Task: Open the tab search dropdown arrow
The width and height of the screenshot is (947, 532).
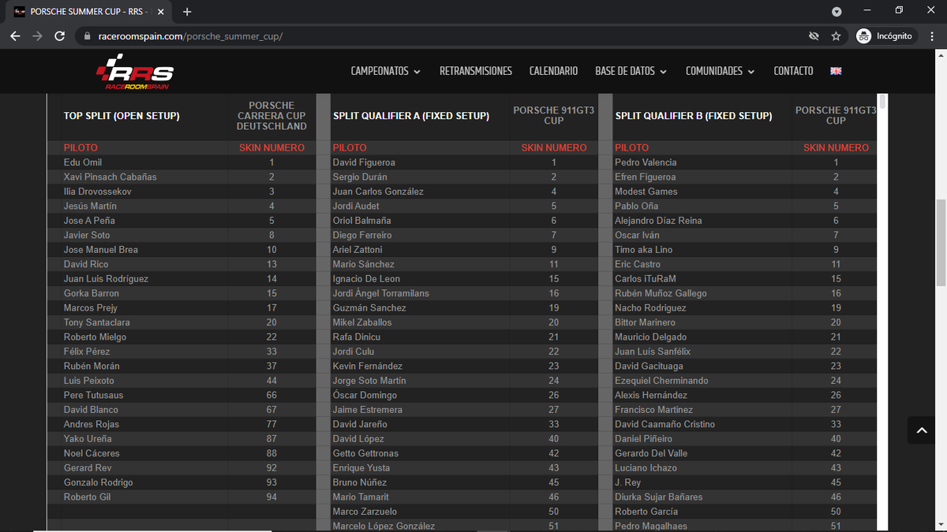Action: coord(837,12)
